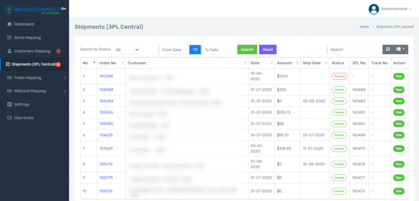Open the Search by Status dropdown
This screenshot has height=201, width=419.
[x=126, y=49]
